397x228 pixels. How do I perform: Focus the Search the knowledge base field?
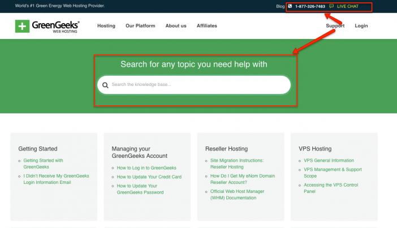(194, 85)
